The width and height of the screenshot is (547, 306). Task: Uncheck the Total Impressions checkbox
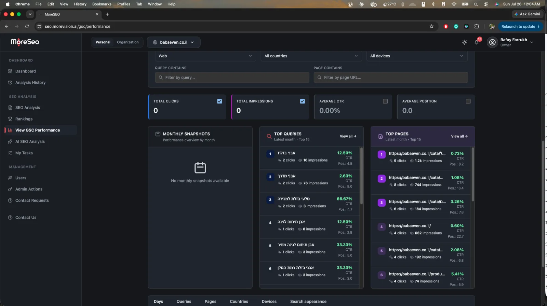click(x=302, y=101)
